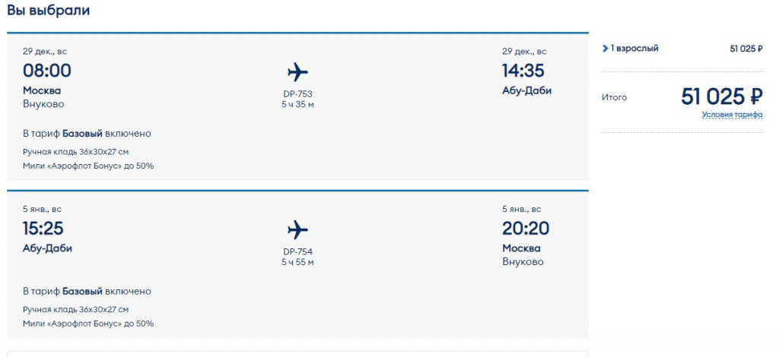The width and height of the screenshot is (779, 357).
Task: Click the 20:20 arrival time in Москва
Action: tap(526, 229)
